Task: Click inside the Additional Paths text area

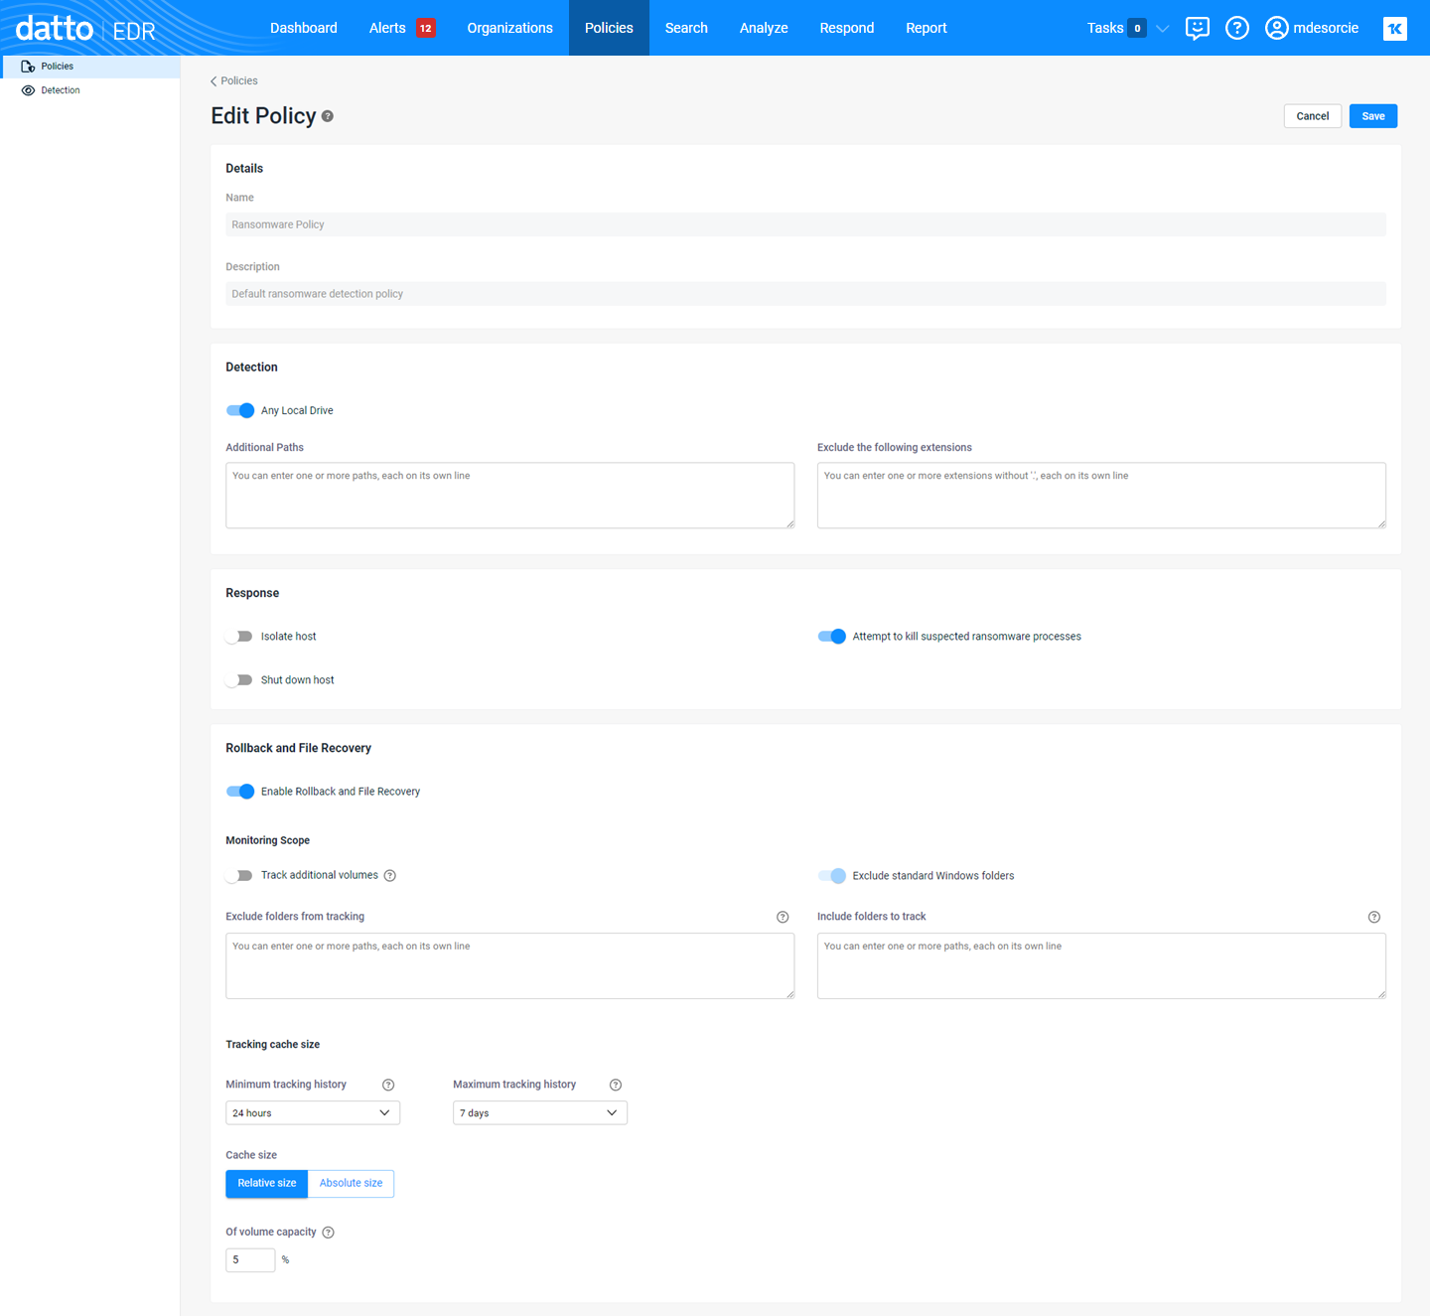Action: tap(509, 495)
